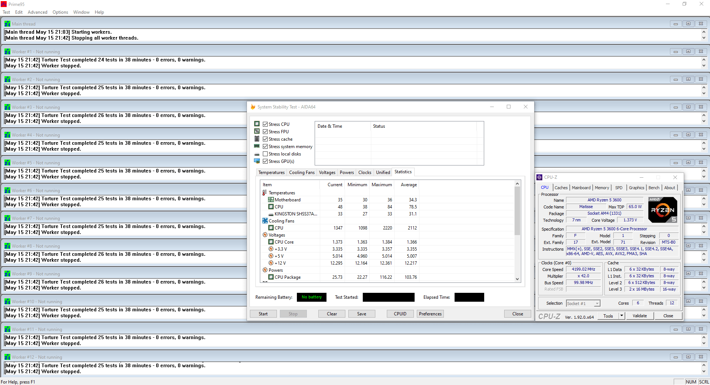The image size is (710, 385).
Task: Click the Validate button in CPU-Z
Action: click(640, 316)
